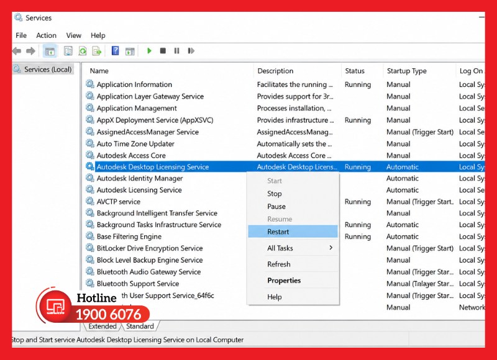The width and height of the screenshot is (497, 360).
Task: Click 'Facilitates the running ...' description cell
Action: point(294,84)
